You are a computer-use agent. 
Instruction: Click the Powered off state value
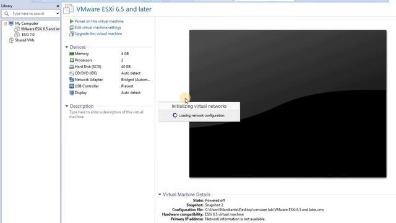coord(215,200)
